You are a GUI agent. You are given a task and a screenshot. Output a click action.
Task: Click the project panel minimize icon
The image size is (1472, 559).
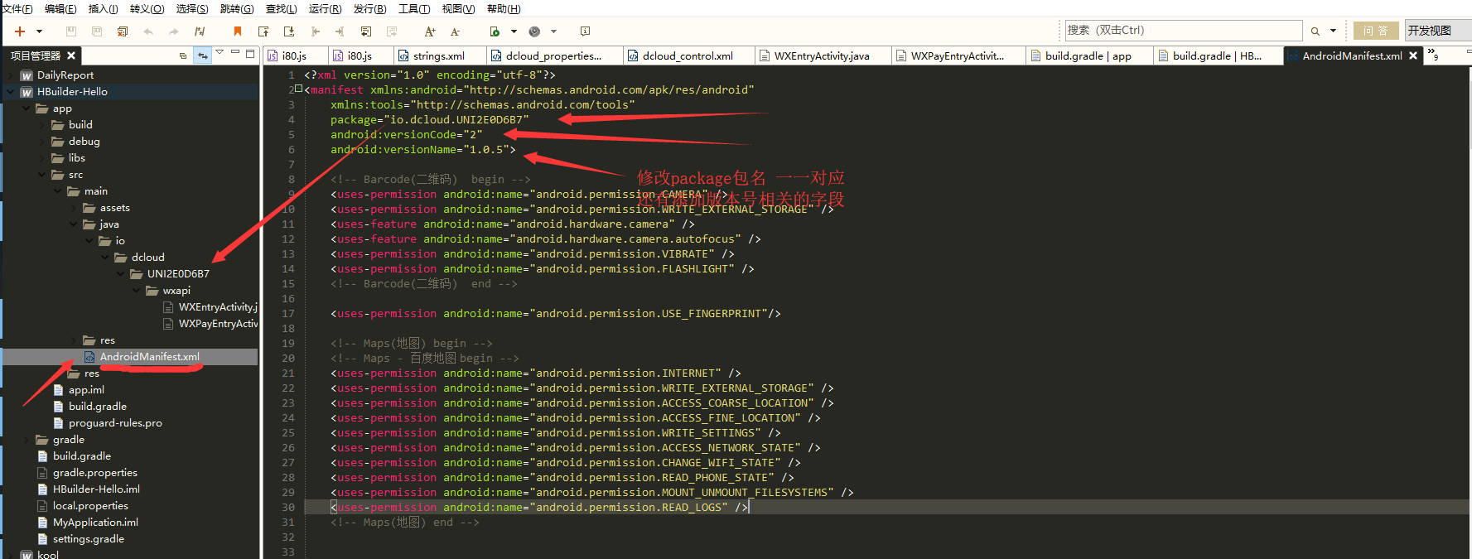(x=235, y=52)
